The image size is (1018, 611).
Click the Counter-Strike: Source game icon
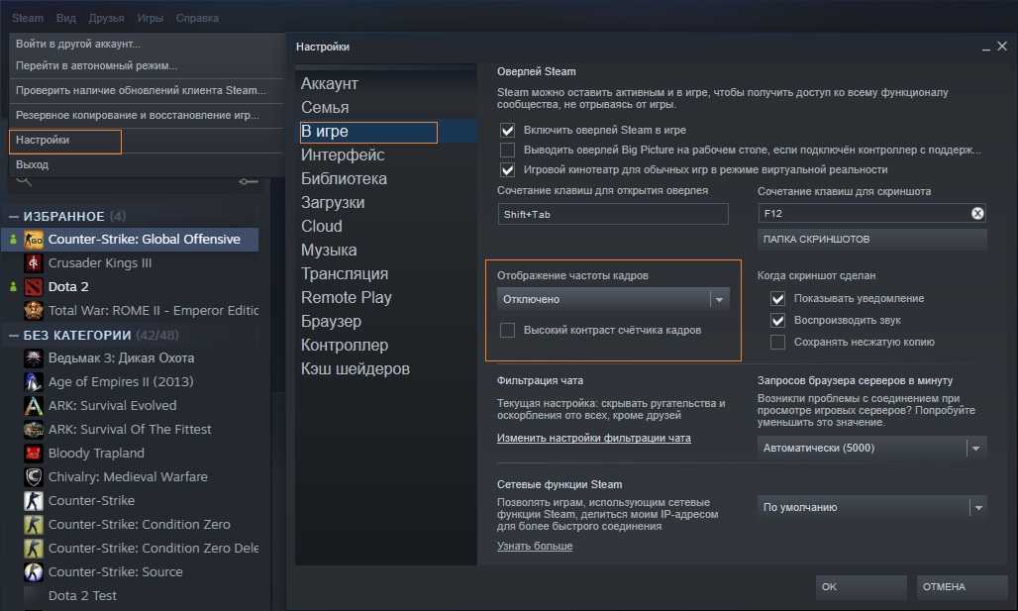(34, 572)
